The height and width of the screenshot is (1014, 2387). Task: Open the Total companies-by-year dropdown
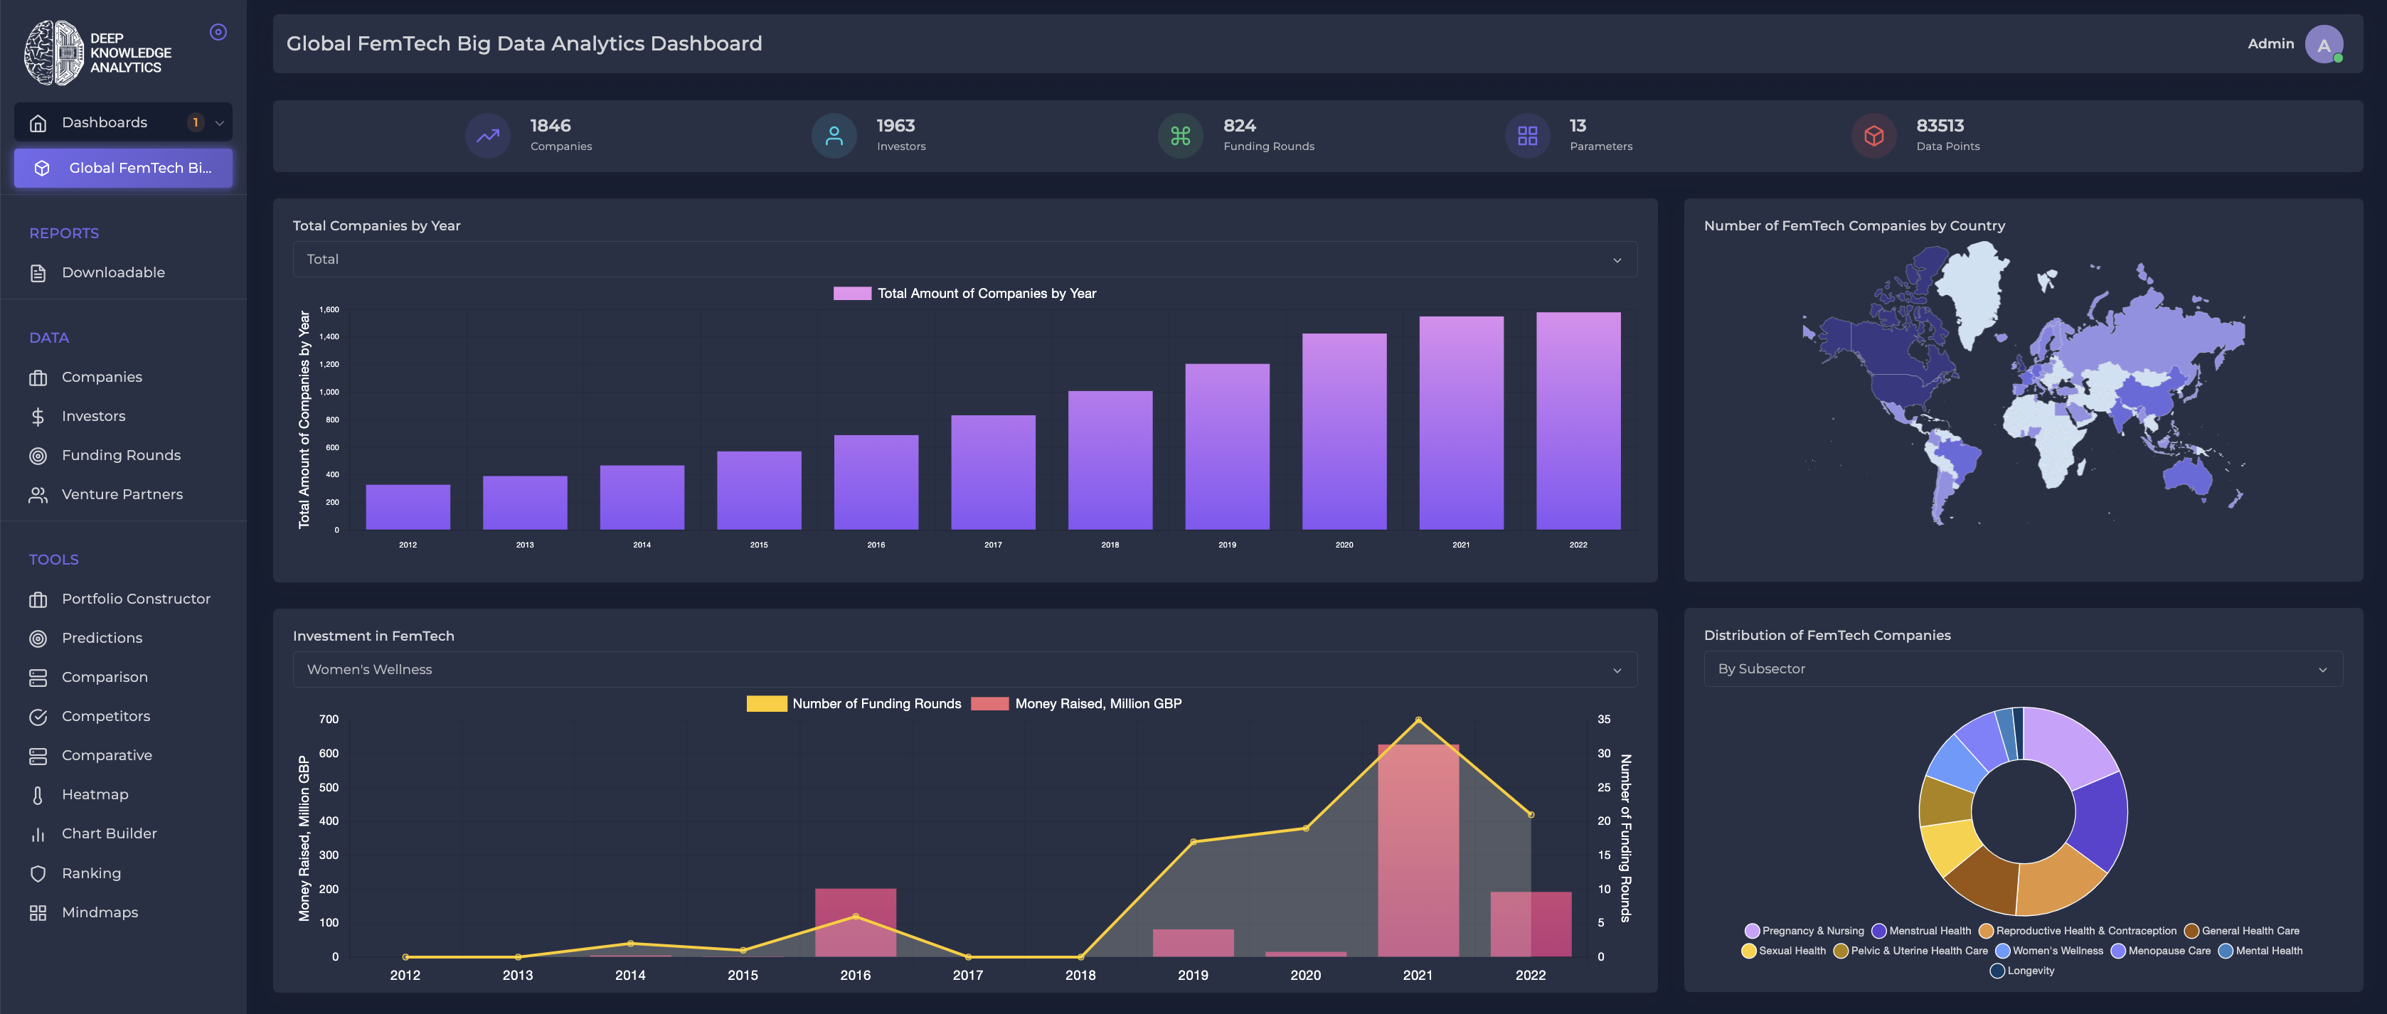point(964,260)
